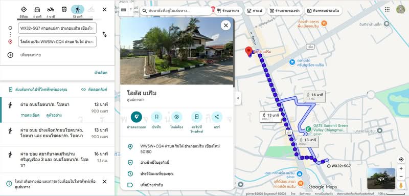
Task: Edit the destination โลตัส แม่ริม field
Action: tap(57, 42)
